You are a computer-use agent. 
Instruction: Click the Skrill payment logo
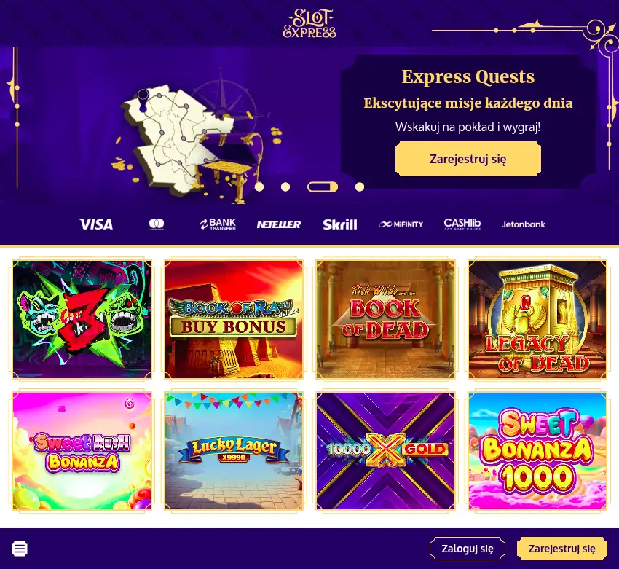click(x=340, y=224)
